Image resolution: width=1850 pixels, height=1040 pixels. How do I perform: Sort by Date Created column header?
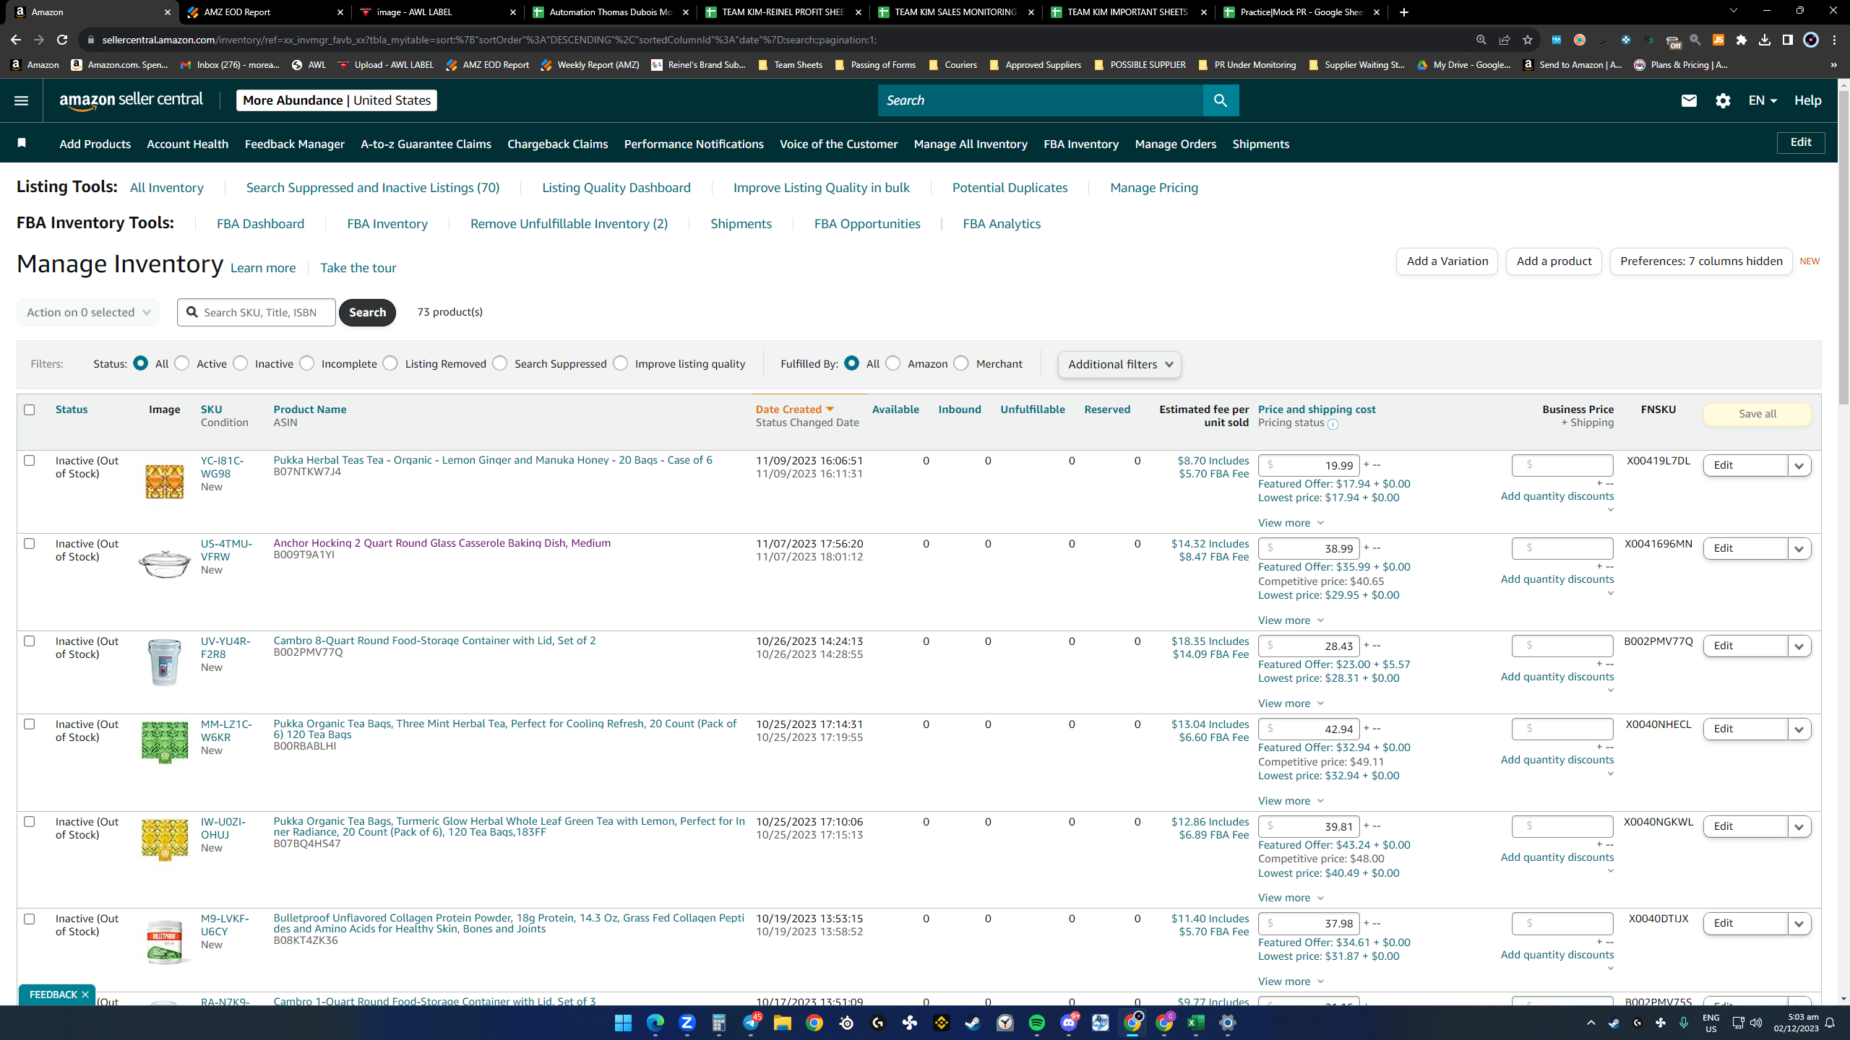tap(794, 409)
